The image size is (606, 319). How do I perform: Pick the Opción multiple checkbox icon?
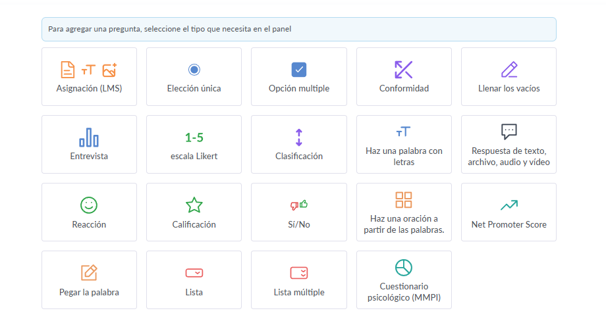(299, 70)
